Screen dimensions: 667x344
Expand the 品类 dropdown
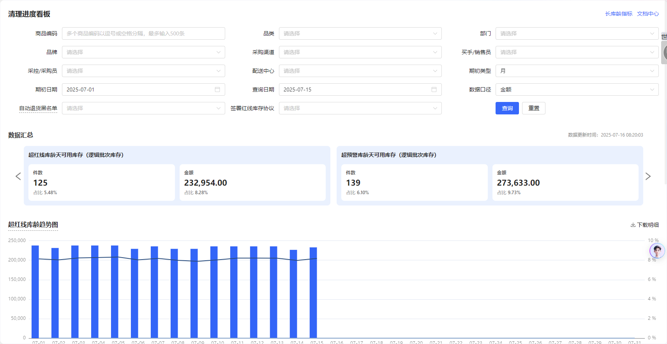click(x=360, y=33)
